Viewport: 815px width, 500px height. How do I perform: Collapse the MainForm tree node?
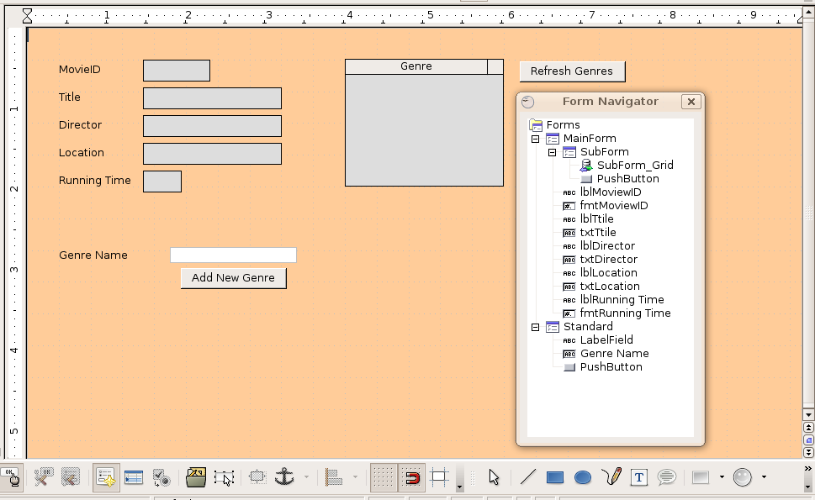pos(535,139)
